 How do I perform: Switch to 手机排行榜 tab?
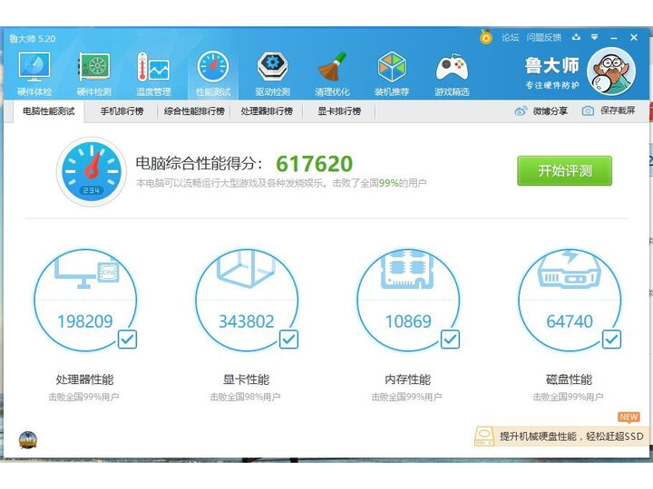pos(122,111)
